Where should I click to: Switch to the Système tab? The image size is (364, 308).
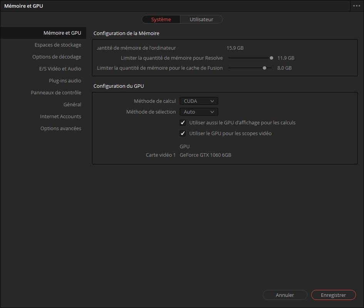pos(161,19)
